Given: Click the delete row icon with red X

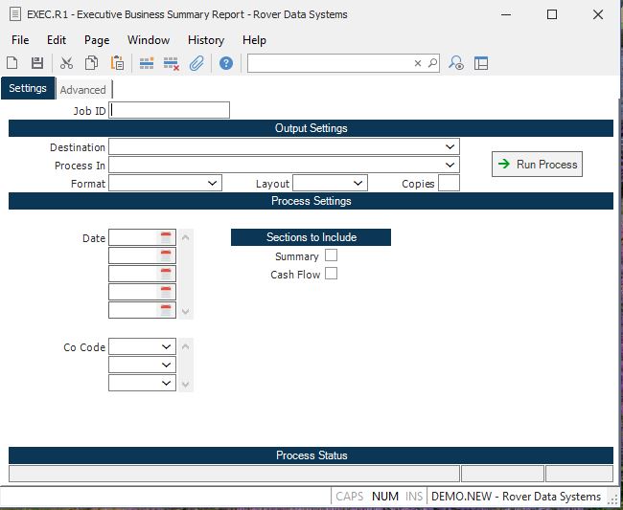Looking at the screenshot, I should (172, 63).
